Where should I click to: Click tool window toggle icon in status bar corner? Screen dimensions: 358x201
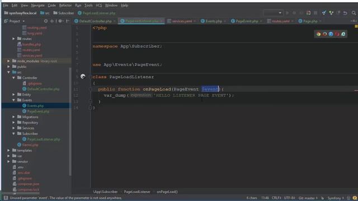(6, 198)
